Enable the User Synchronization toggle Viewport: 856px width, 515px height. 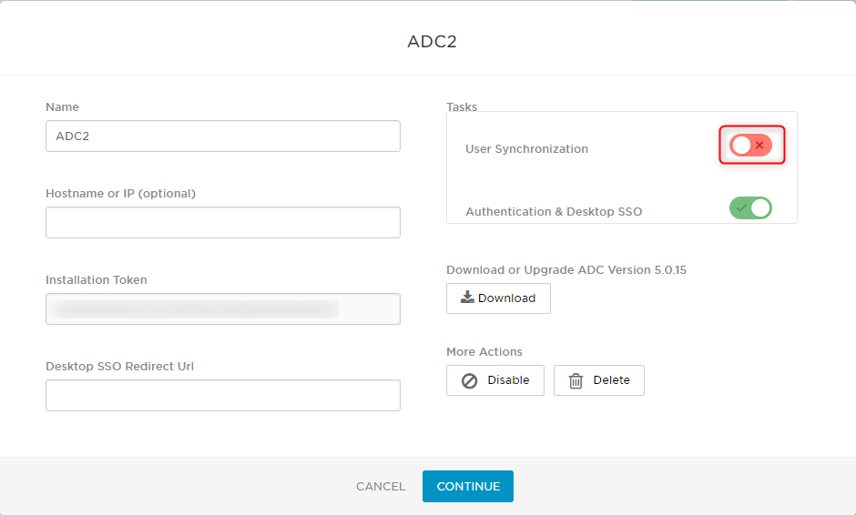pos(750,145)
